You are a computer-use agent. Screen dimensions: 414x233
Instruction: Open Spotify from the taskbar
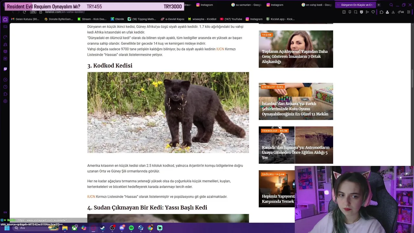pyautogui.click(x=131, y=228)
